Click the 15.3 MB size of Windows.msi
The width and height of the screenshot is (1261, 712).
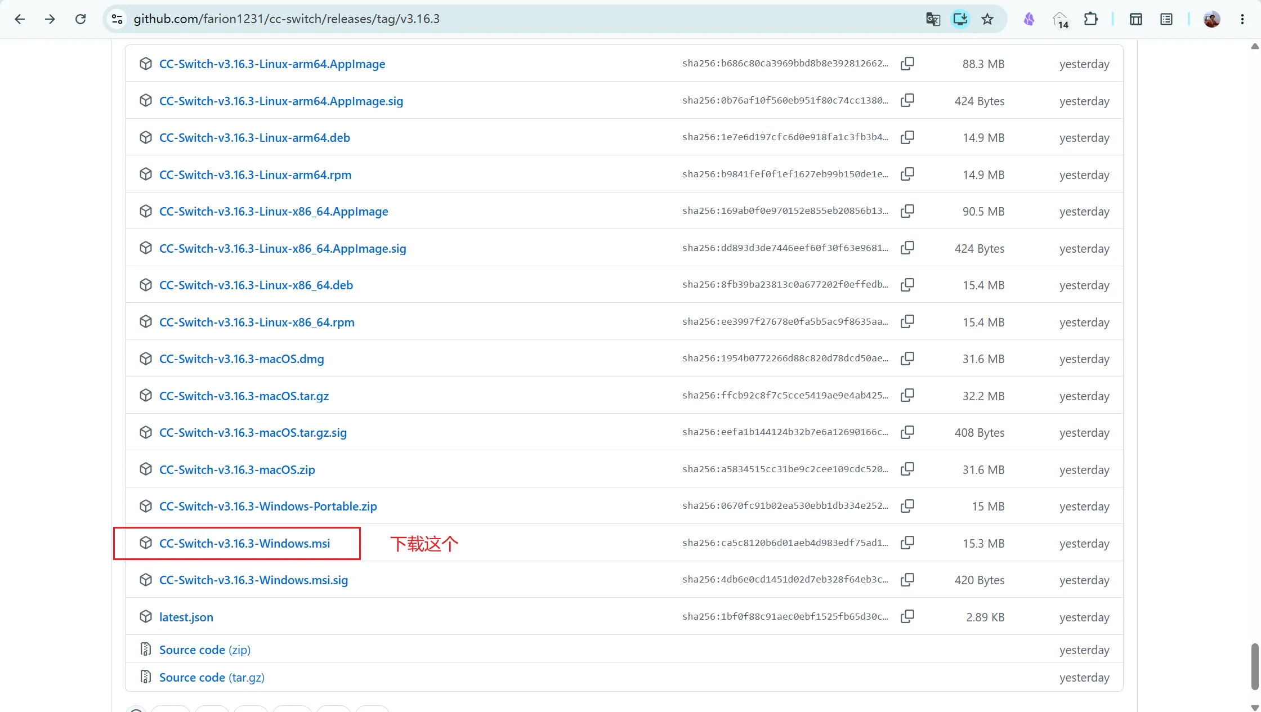point(983,544)
